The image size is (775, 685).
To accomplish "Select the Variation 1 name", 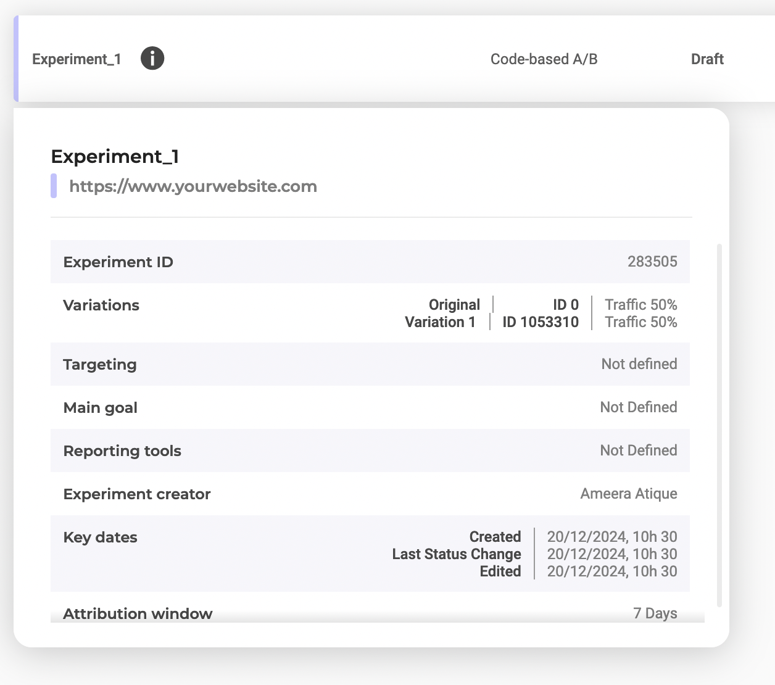I will [440, 322].
